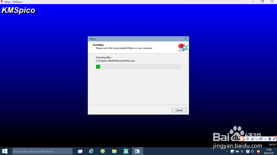Click the muted volume tray icon
277x155 pixels.
tap(242, 151)
